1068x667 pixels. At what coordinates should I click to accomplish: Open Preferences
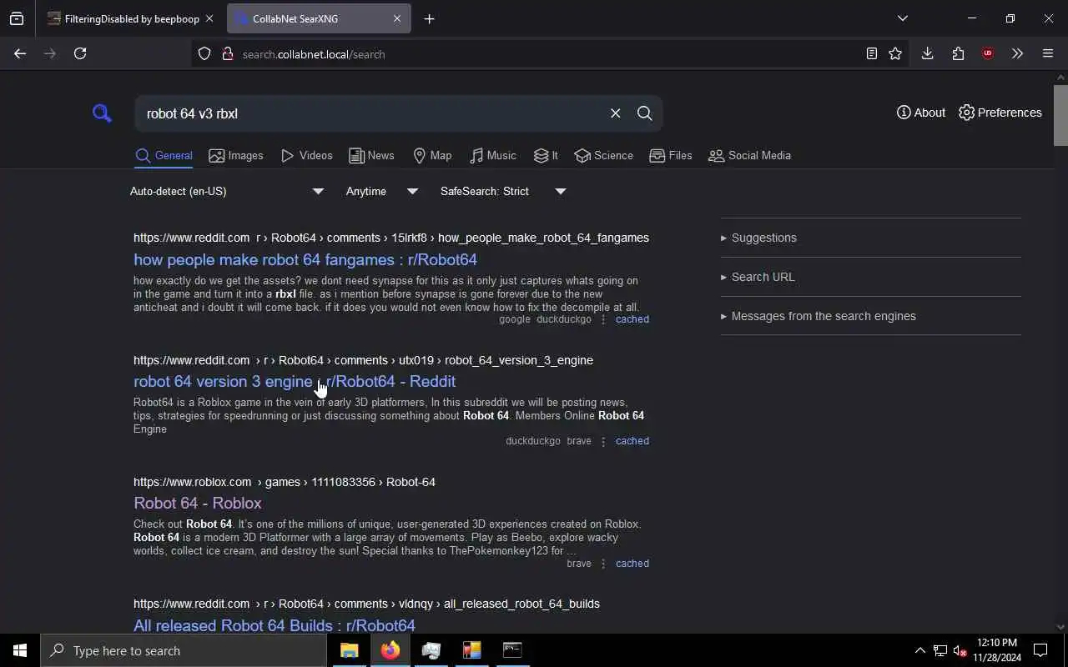(1000, 113)
